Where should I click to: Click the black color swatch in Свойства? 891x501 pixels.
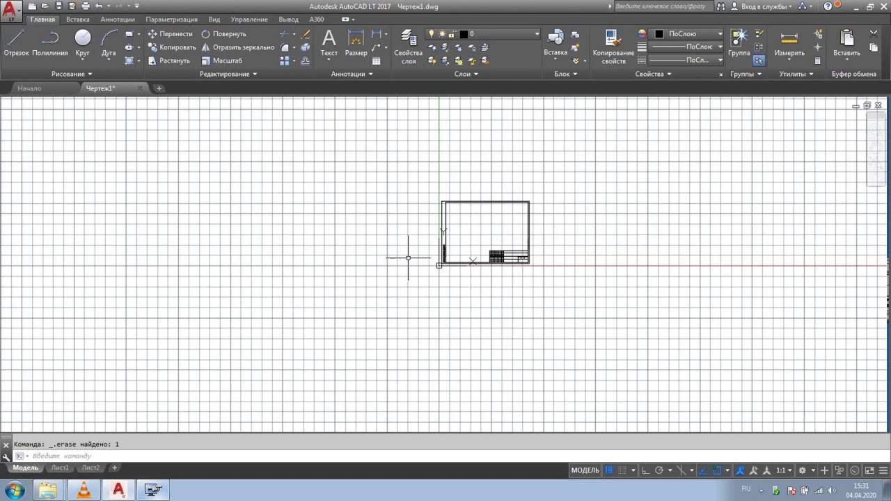659,34
